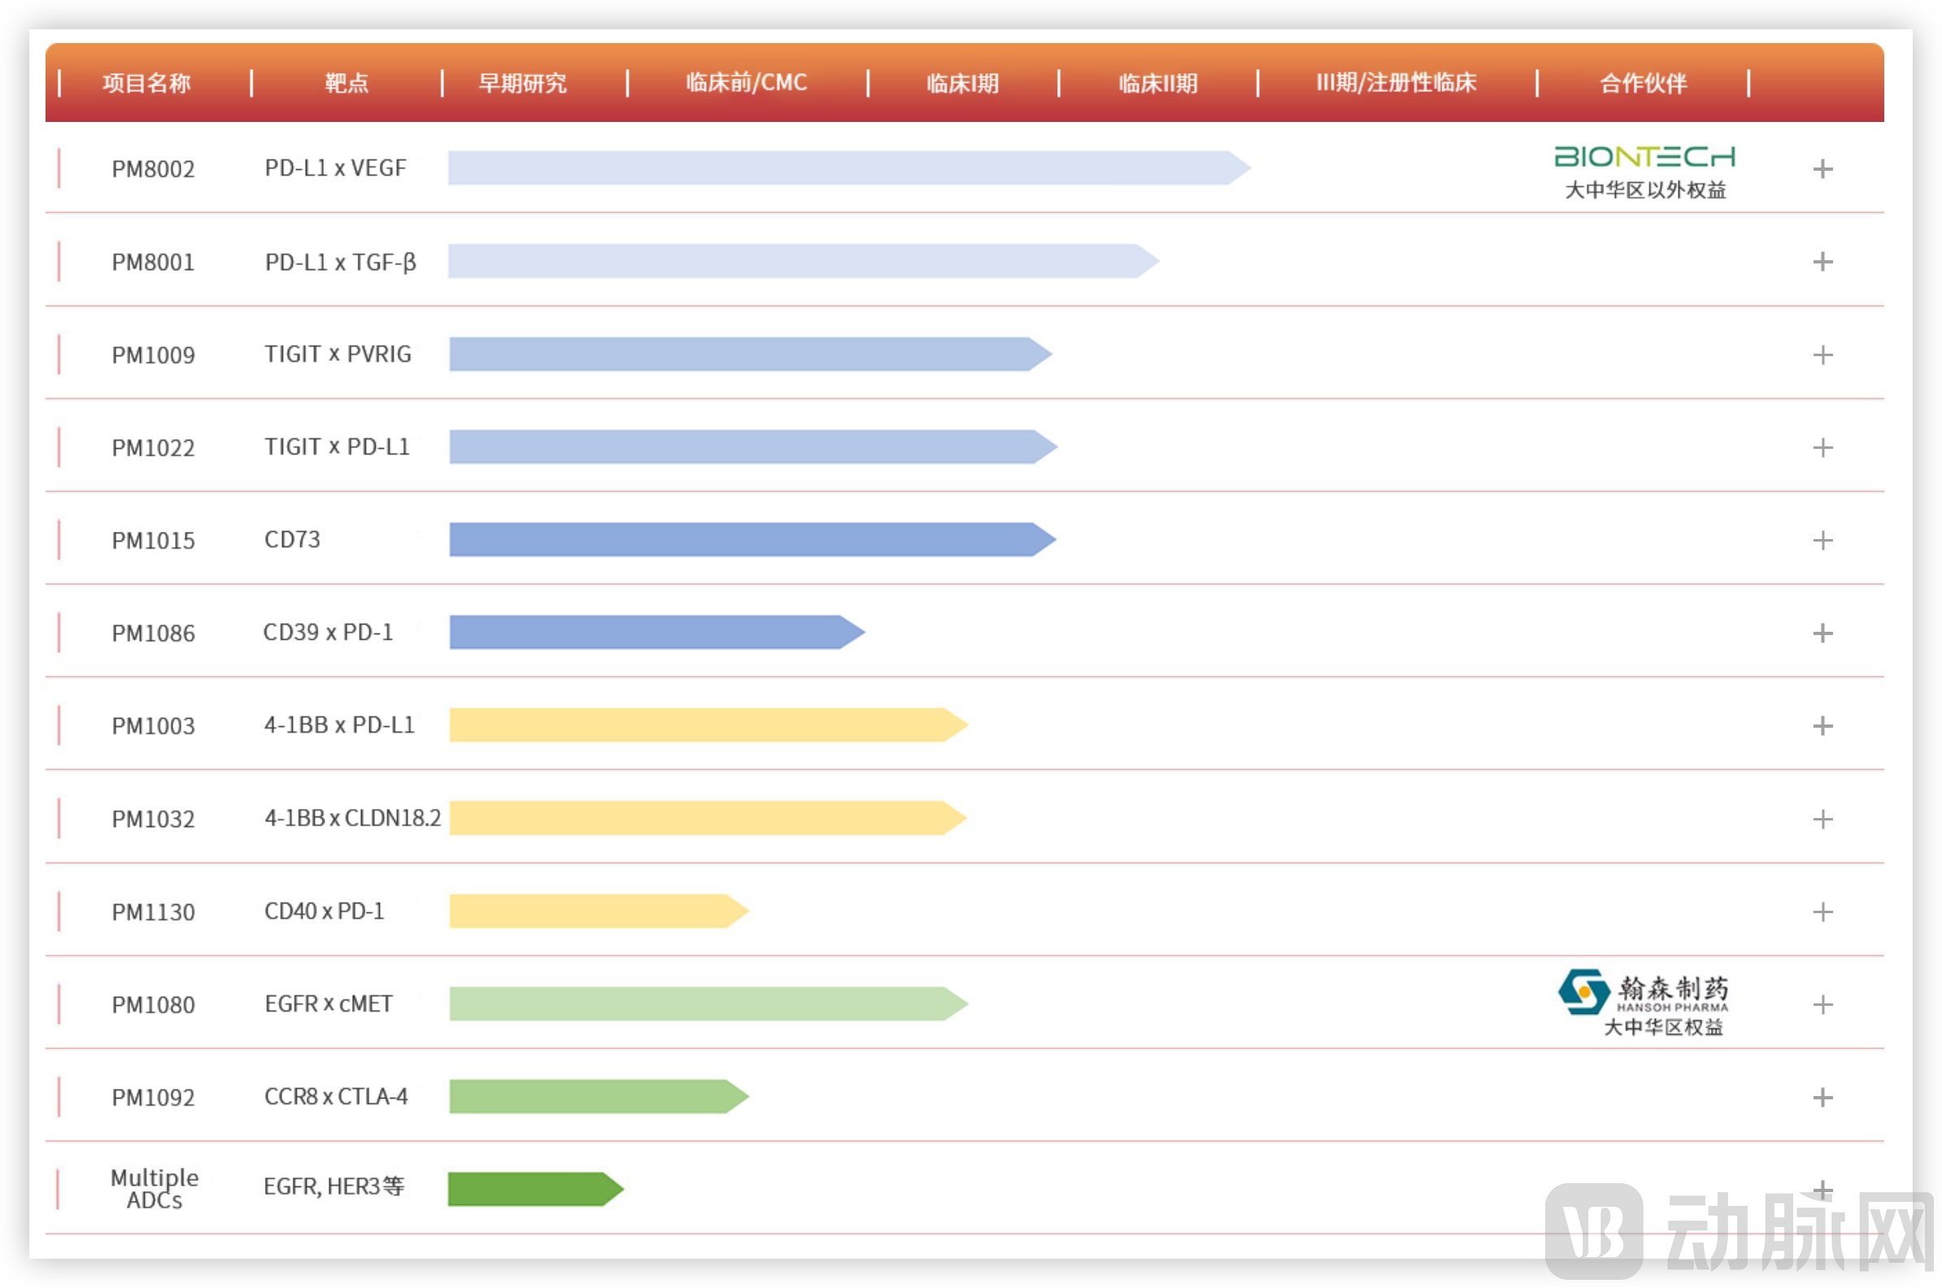Expand PM8001 row details
The width and height of the screenshot is (1942, 1288).
pyautogui.click(x=1822, y=261)
